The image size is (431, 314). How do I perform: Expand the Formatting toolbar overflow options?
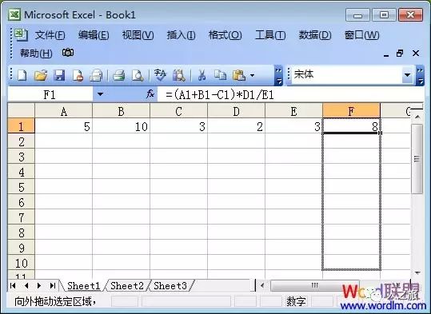420,76
